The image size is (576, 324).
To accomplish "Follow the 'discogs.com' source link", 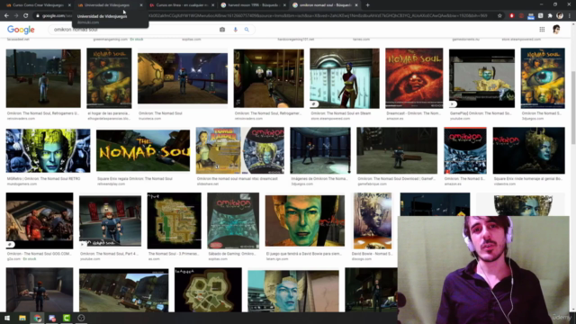I will click(362, 259).
